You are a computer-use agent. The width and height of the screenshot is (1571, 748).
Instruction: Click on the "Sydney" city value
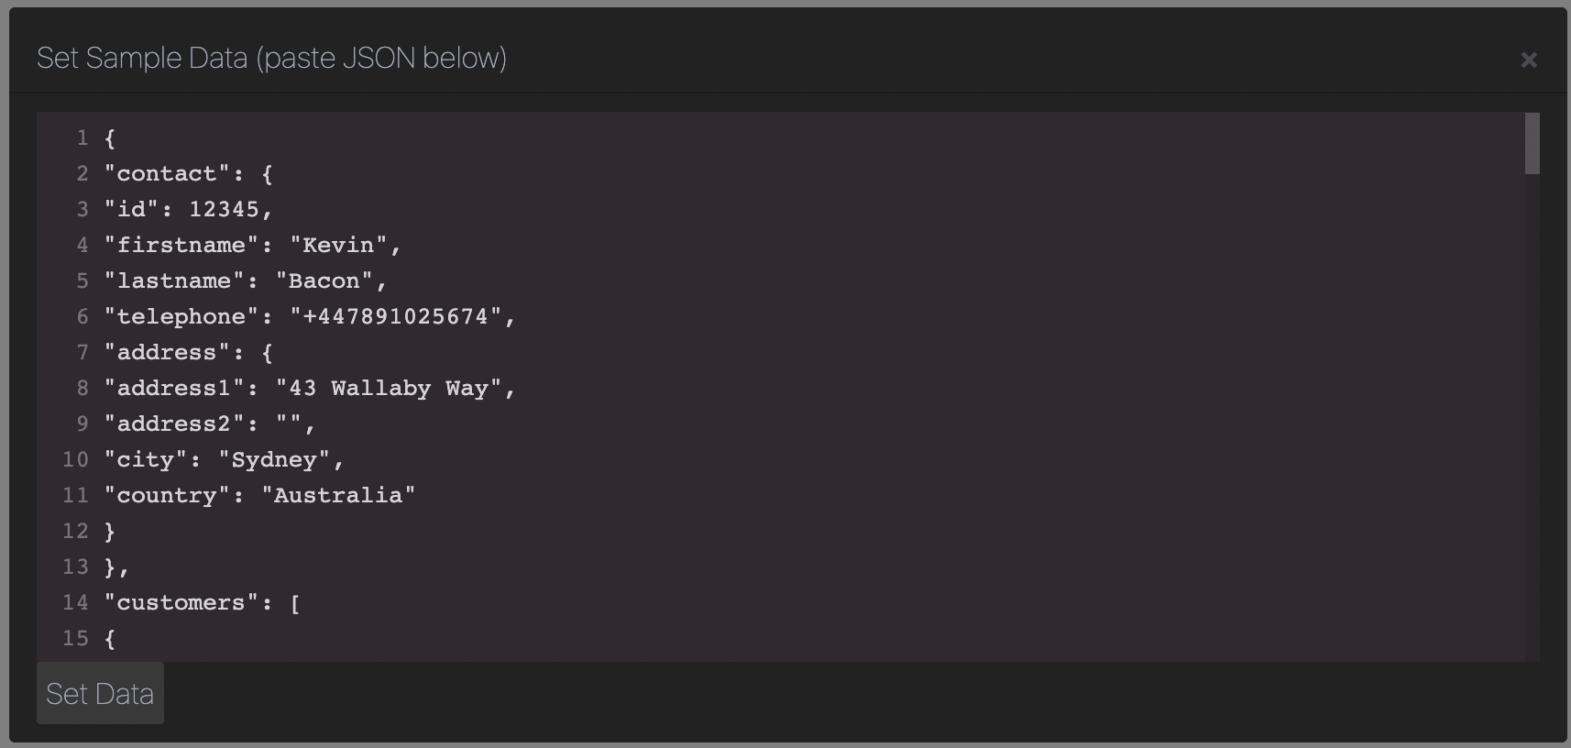click(274, 459)
